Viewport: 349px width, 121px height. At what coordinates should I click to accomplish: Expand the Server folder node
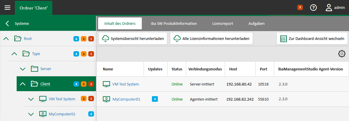pos(23,69)
